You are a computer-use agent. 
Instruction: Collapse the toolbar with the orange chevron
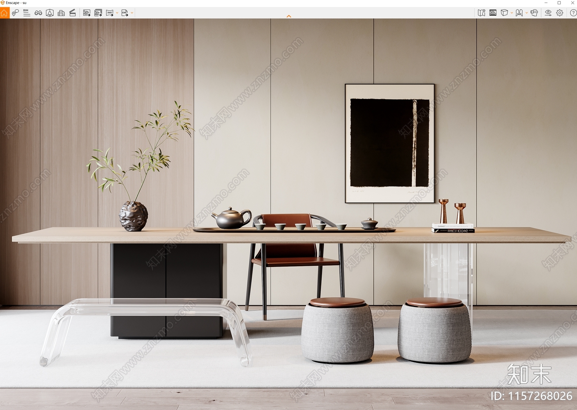point(288,16)
